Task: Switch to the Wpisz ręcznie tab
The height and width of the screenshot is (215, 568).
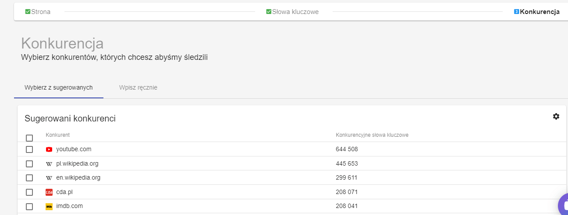Action: coord(138,87)
